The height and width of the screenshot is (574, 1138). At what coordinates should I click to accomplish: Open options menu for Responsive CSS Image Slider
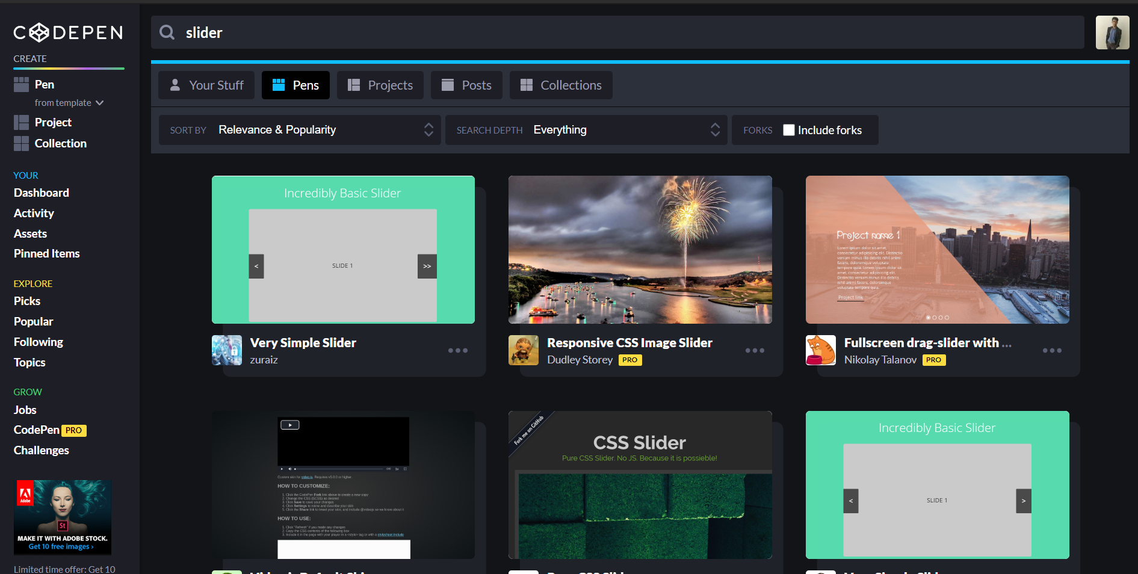click(x=754, y=351)
